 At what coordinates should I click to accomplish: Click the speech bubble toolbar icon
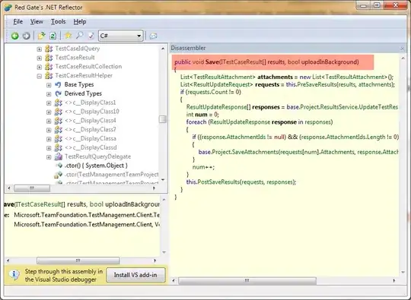point(153,36)
